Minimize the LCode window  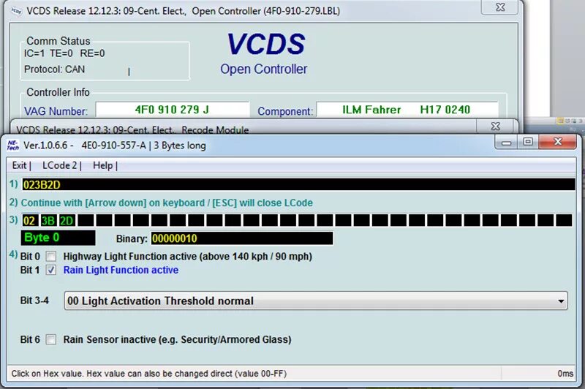tap(506, 142)
